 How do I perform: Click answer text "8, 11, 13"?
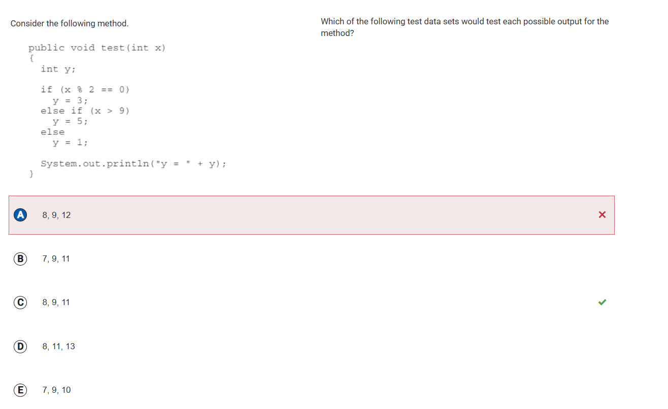[58, 347]
